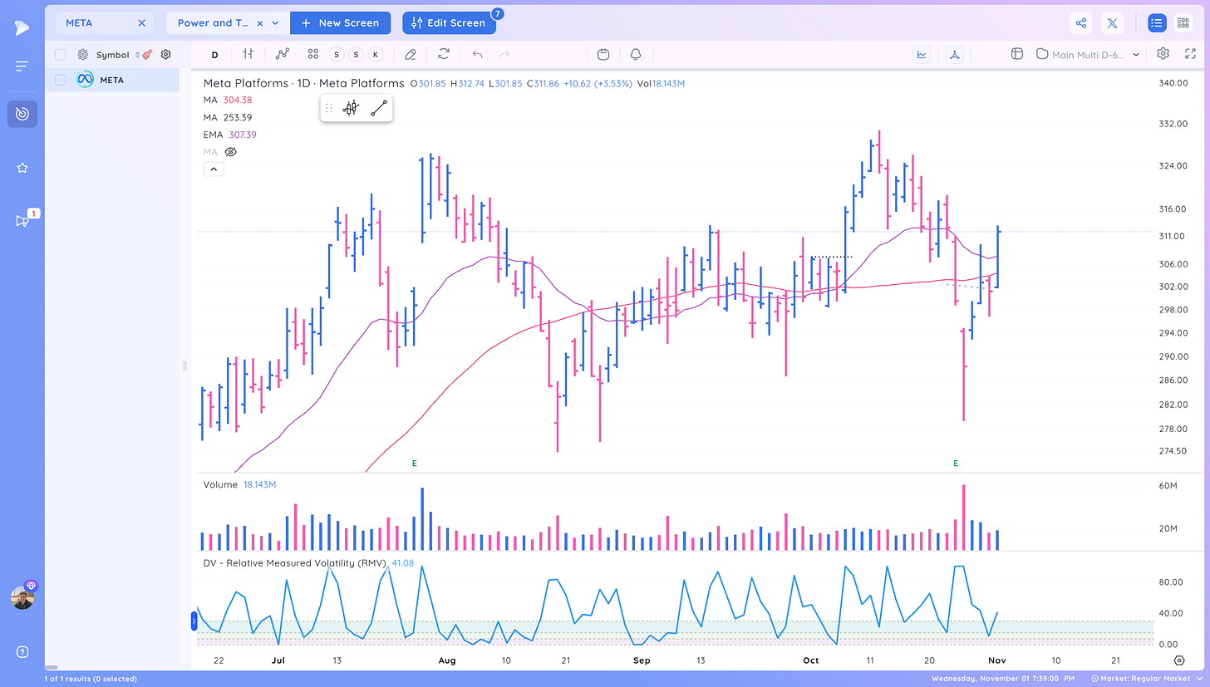Expand the Main Multi D-6... layout dropdown
Screen dimensions: 1210x687
click(1137, 54)
